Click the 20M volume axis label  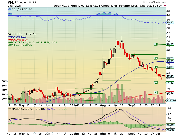pyautogui.click(x=4, y=99)
